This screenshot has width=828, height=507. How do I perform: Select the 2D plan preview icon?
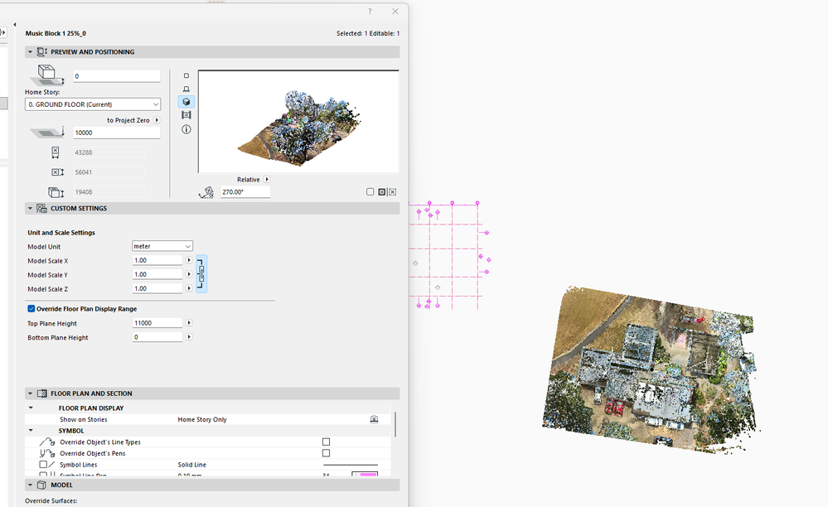coord(186,76)
